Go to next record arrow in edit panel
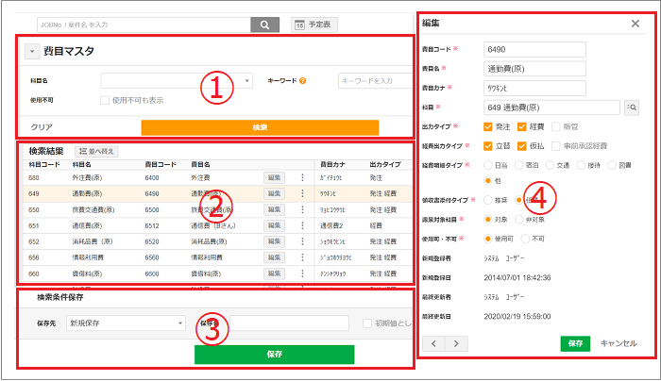The height and width of the screenshot is (381, 661). click(x=453, y=342)
